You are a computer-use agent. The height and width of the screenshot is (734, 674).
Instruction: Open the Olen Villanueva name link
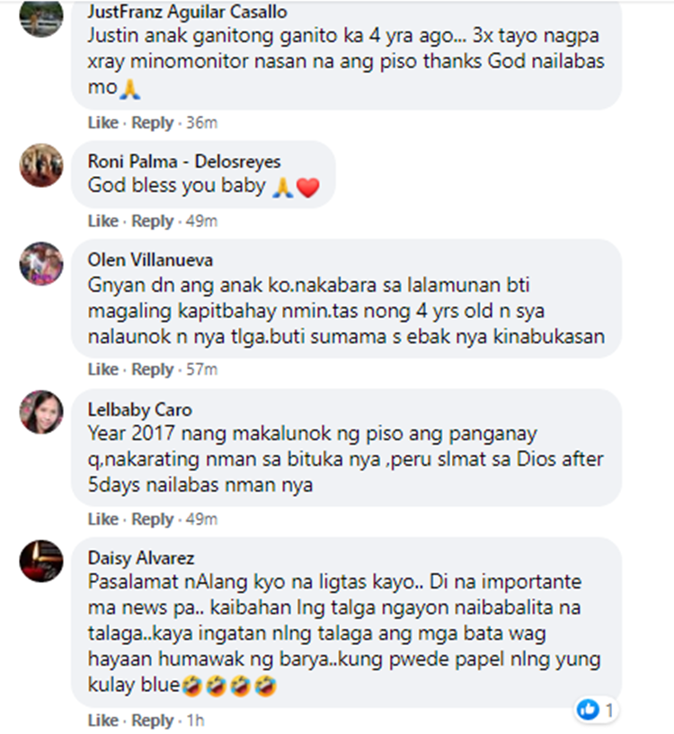tap(150, 260)
